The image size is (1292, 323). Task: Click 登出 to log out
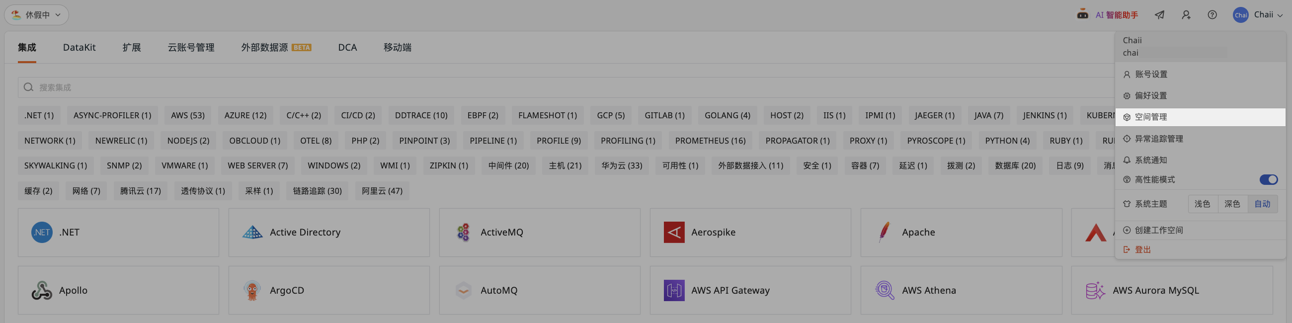(1200, 250)
